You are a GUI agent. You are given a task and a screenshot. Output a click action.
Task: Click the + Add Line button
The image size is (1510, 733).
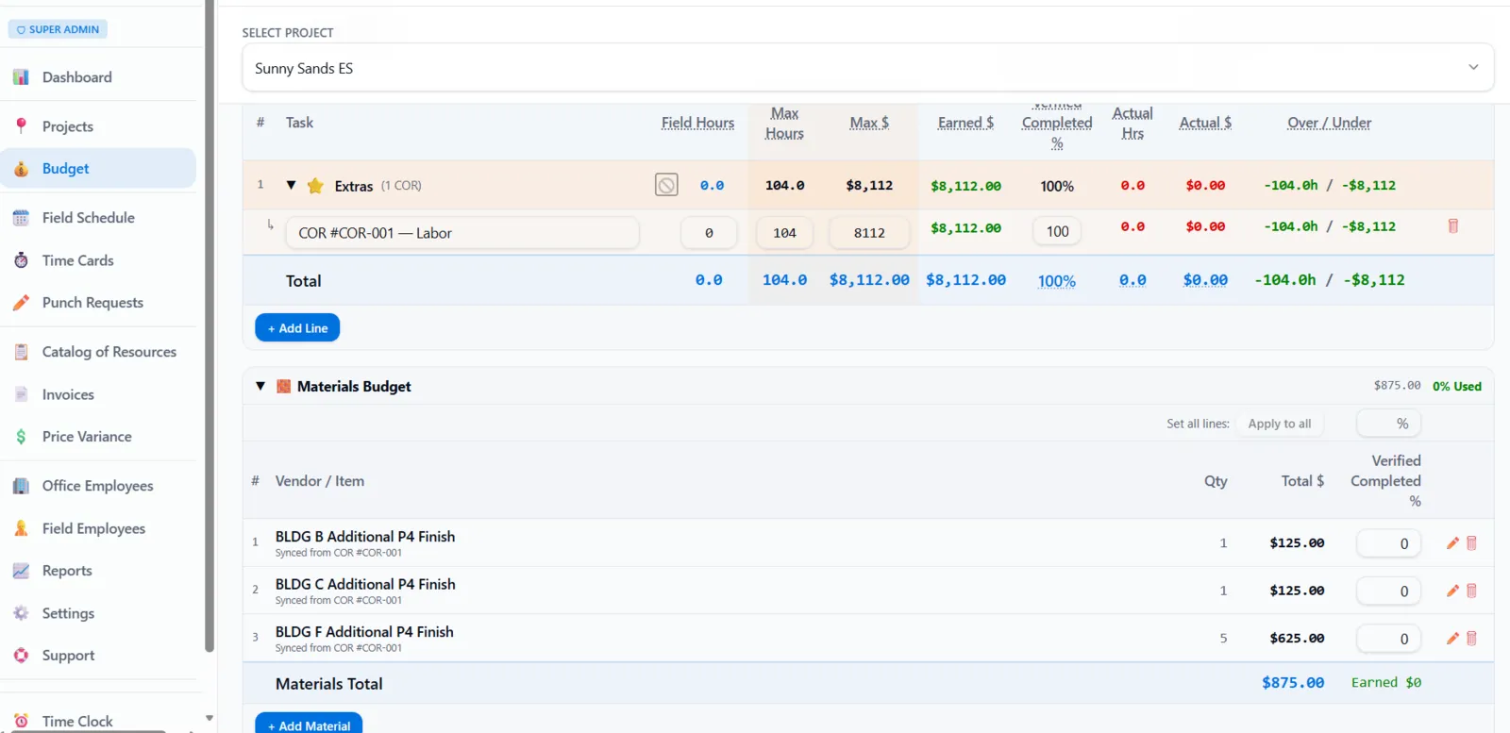[x=297, y=327]
